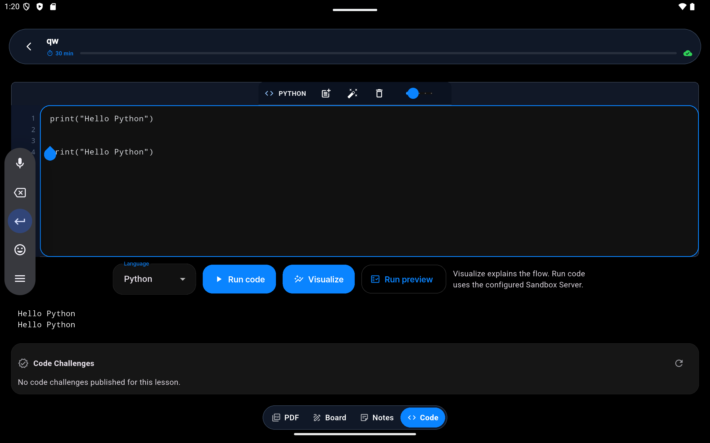
Task: Add a new note block icon
Action: pyautogui.click(x=326, y=94)
